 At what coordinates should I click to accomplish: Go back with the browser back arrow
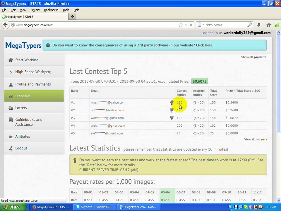pyautogui.click(x=5, y=25)
